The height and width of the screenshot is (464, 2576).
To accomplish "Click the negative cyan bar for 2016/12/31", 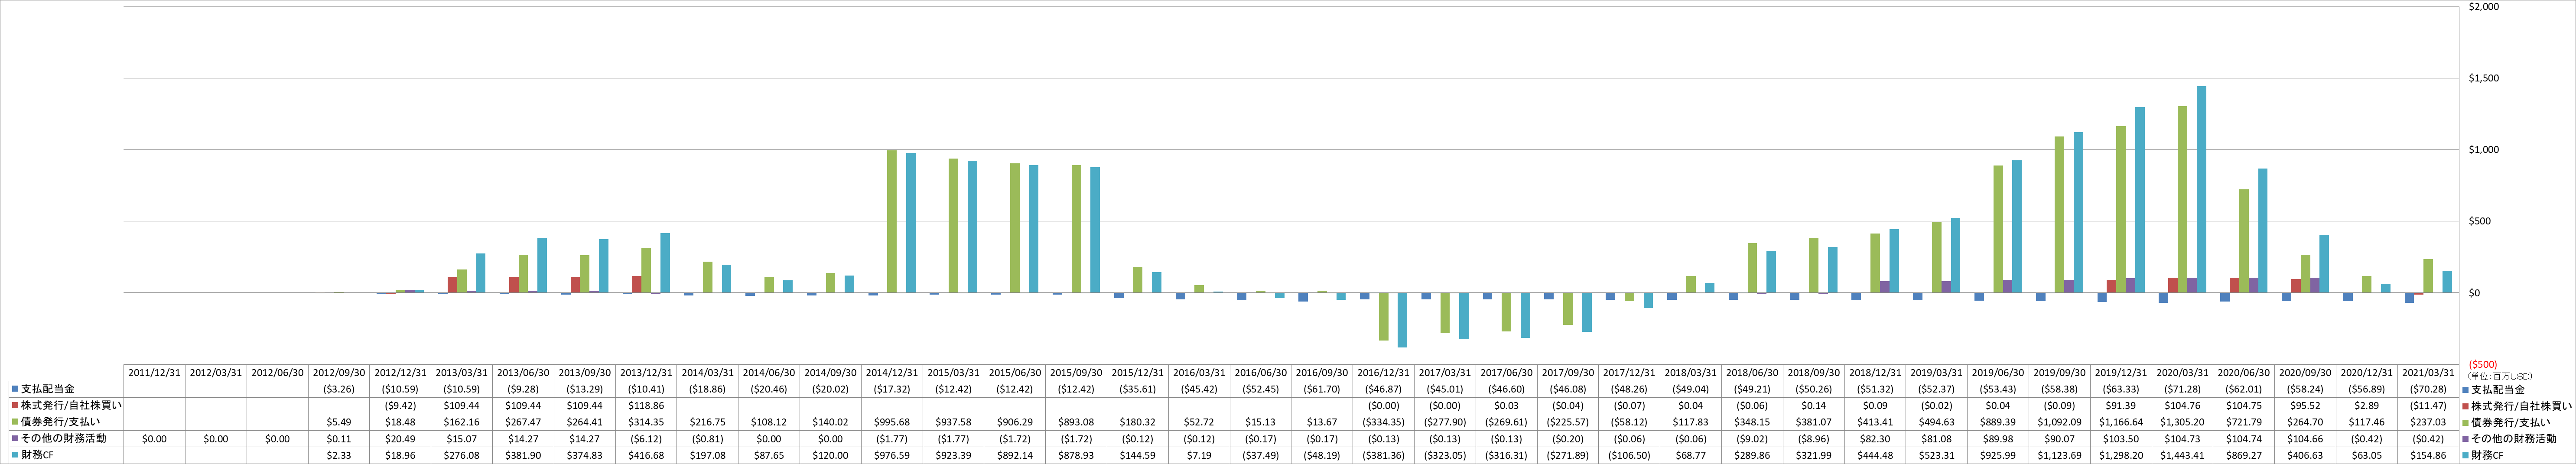I will point(1402,320).
